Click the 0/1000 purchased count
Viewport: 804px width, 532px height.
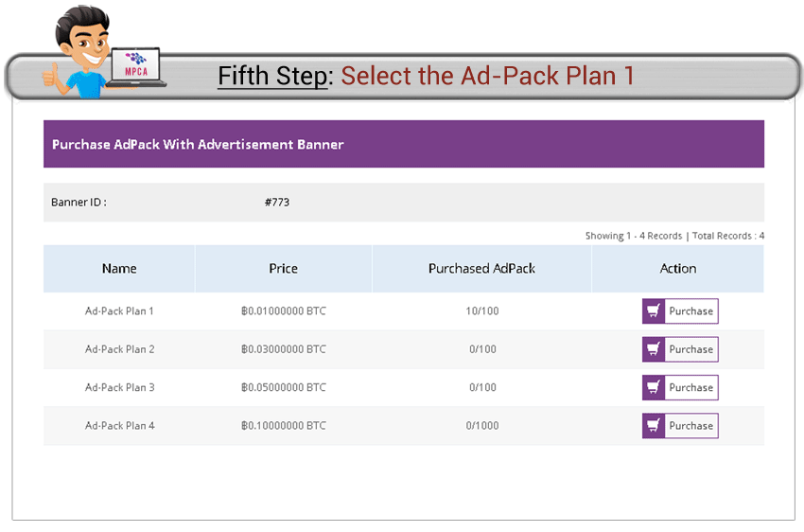pos(482,426)
